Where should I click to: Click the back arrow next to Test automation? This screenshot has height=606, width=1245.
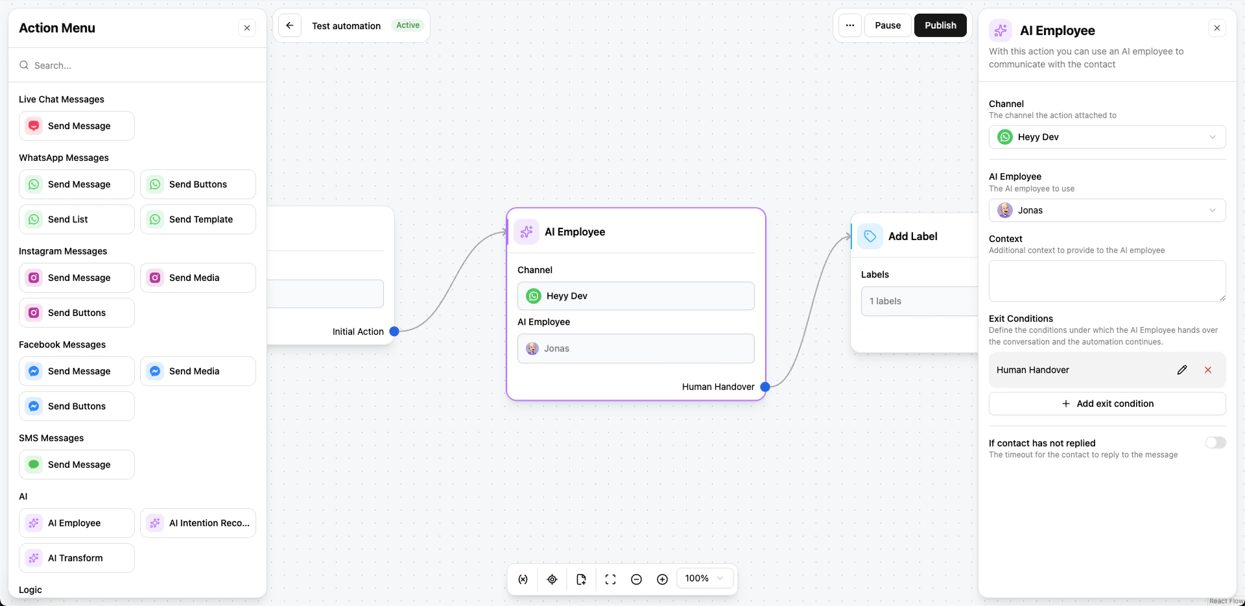click(289, 25)
